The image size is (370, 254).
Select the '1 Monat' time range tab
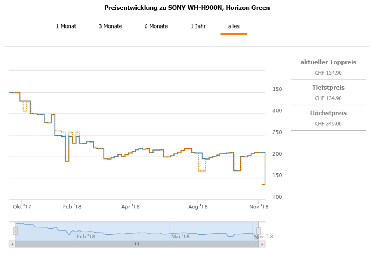(66, 26)
